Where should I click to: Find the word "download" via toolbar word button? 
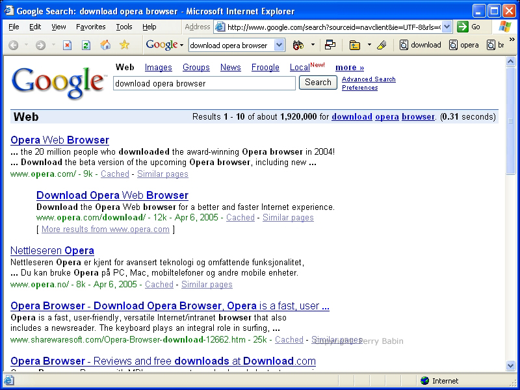click(420, 45)
